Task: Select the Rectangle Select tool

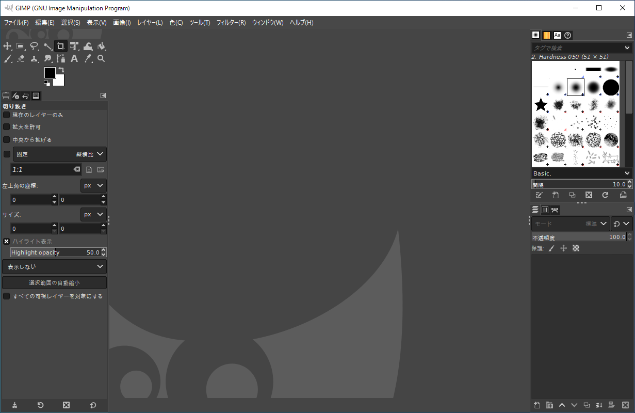Action: [21, 46]
